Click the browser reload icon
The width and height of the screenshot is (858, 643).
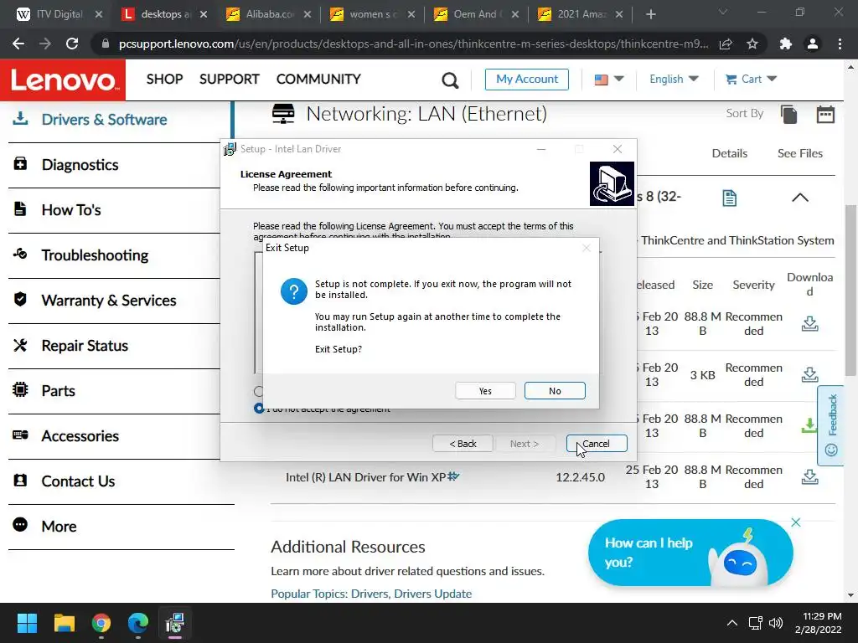click(72, 44)
